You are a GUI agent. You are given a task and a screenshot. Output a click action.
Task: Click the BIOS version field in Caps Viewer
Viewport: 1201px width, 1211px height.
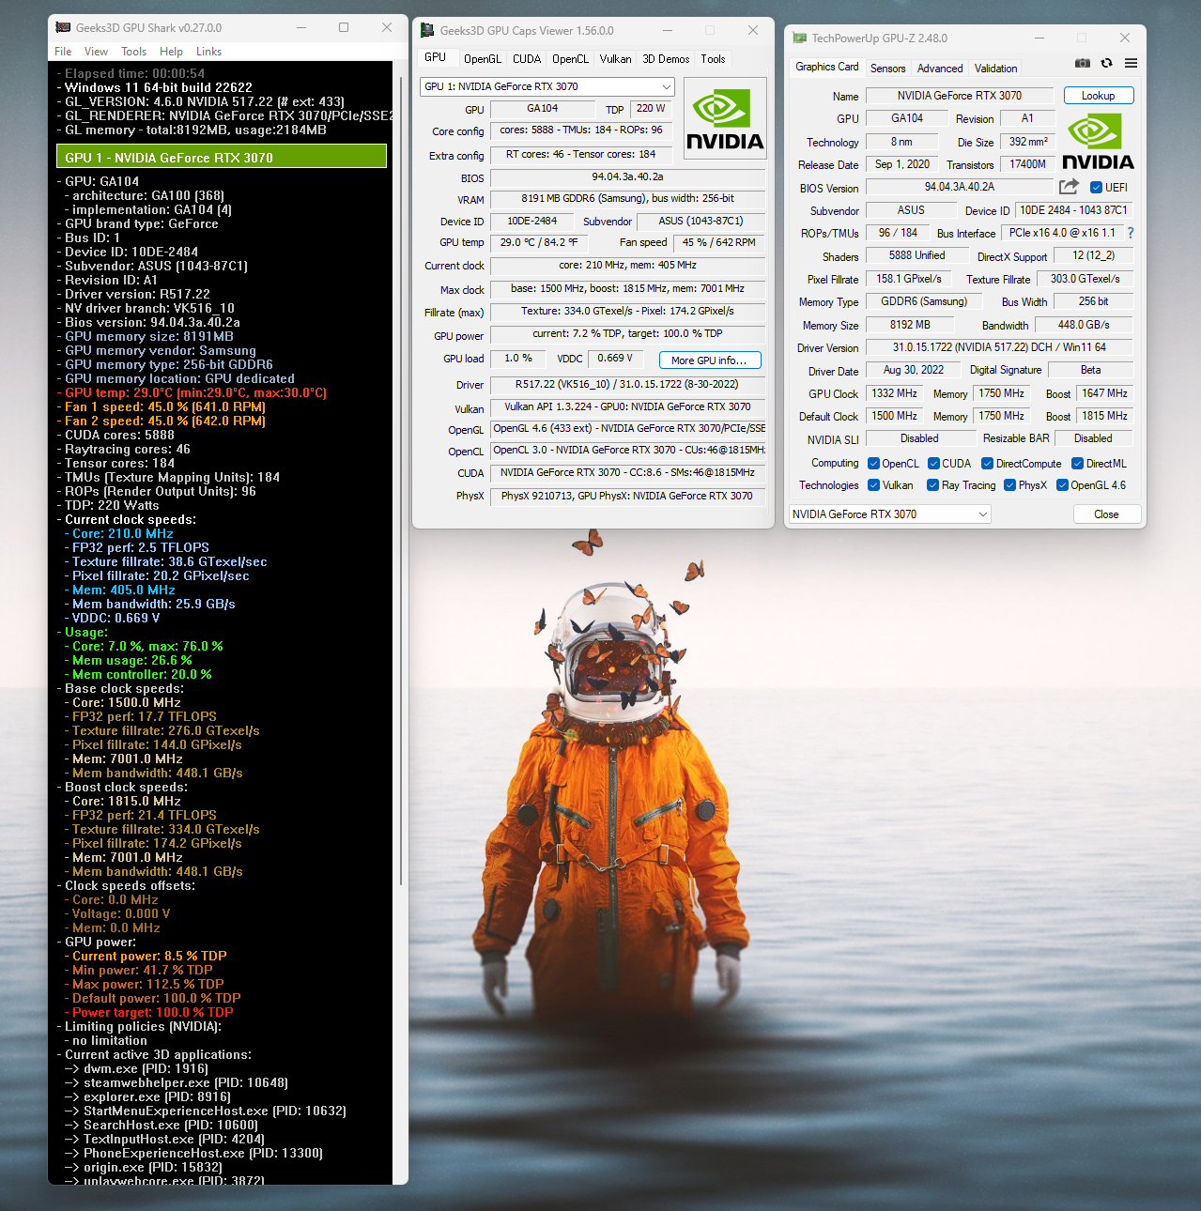[x=627, y=176]
